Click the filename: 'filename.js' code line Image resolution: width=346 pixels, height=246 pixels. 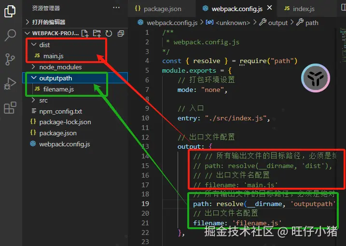pos(237,223)
